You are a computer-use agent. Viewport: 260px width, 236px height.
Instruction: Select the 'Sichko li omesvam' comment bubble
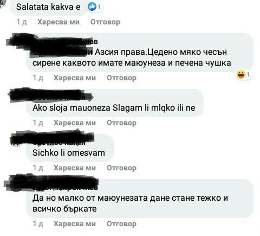(70, 148)
